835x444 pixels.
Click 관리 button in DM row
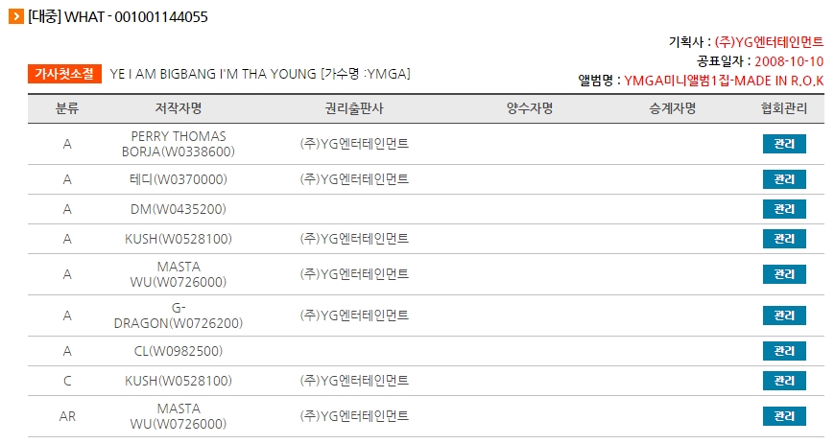784,209
